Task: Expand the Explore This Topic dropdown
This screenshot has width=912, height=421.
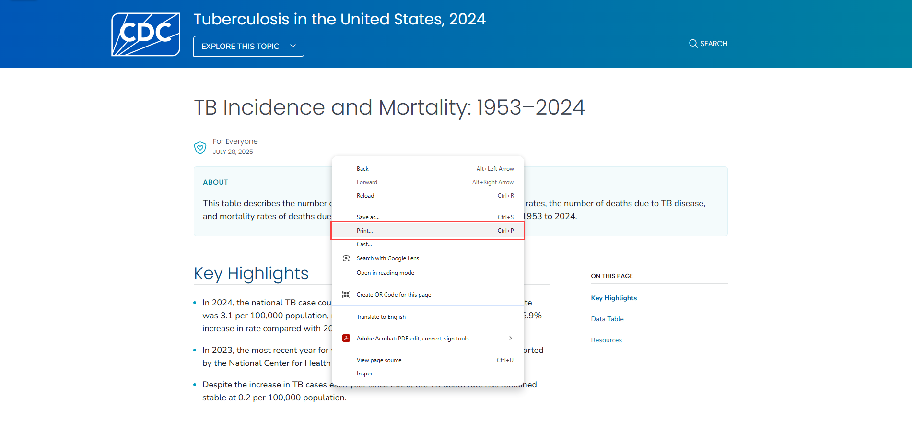Action: click(x=248, y=47)
